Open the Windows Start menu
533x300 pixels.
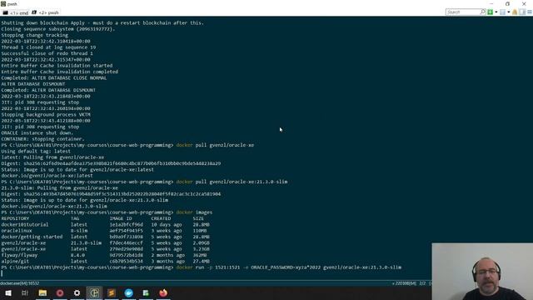point(8,292)
